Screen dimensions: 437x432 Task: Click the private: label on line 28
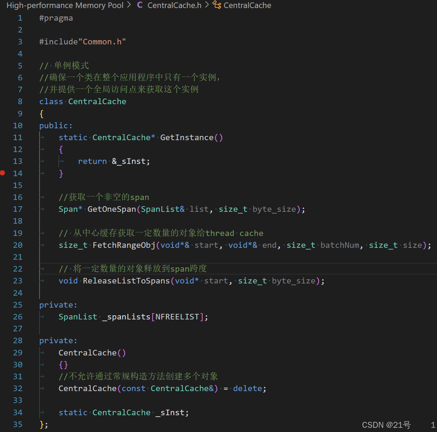(x=58, y=340)
